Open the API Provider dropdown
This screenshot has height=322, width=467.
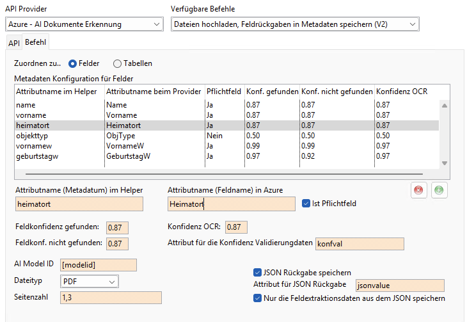[x=83, y=24]
